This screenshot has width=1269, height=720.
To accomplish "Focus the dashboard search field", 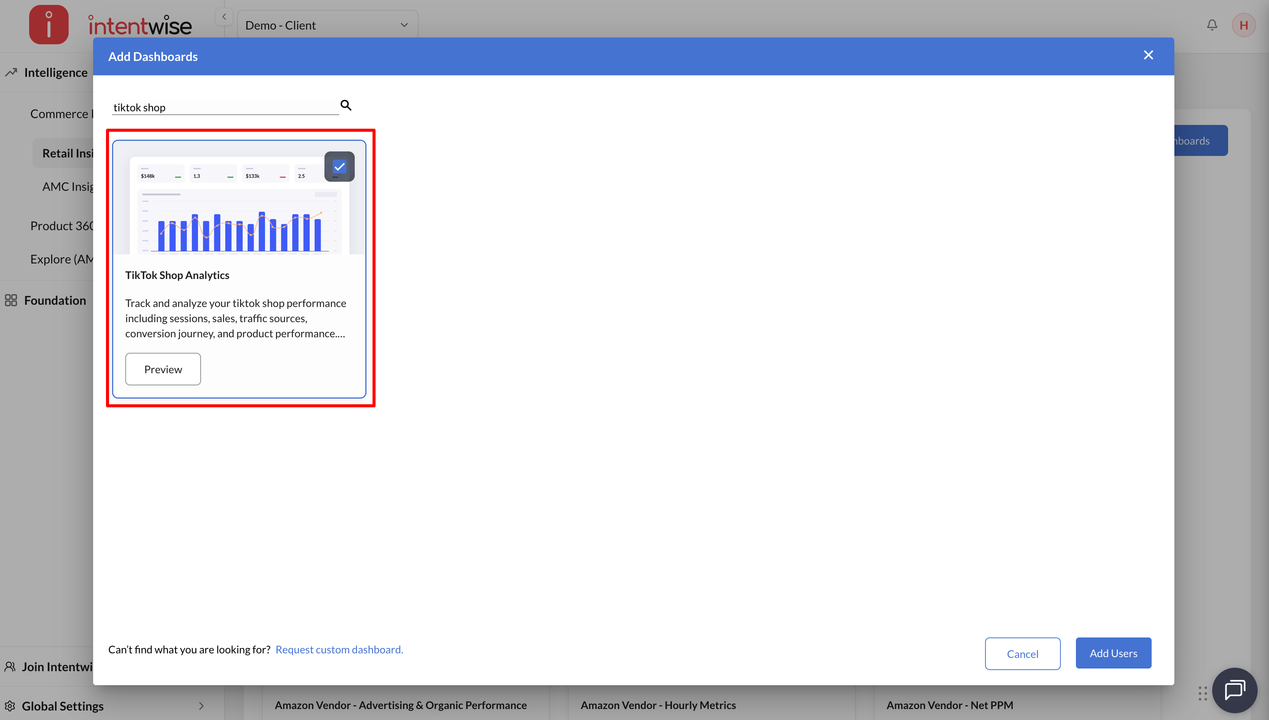I will point(226,107).
